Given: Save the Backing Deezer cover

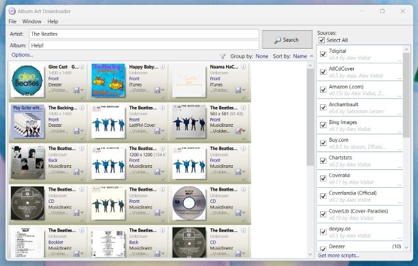Looking at the screenshot, I should (x=77, y=131).
